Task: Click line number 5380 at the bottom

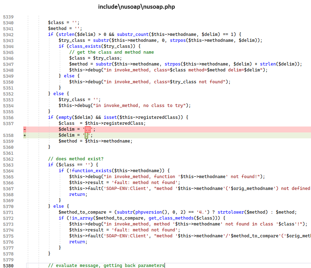Action: click(8, 266)
